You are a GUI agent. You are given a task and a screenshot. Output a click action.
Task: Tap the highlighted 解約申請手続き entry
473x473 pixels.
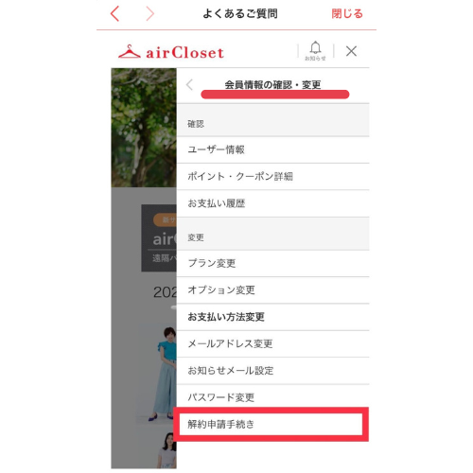point(272,425)
